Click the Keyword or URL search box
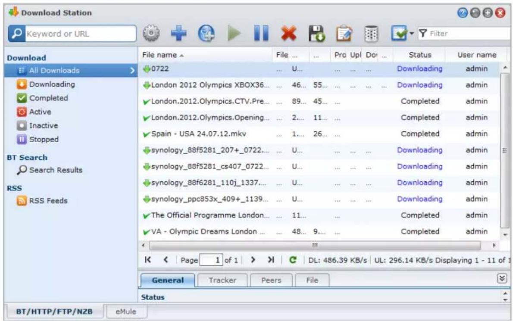513x321 pixels. coord(81,34)
